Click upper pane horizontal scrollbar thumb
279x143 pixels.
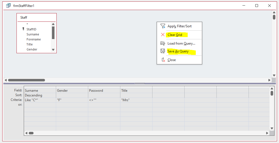[27, 80]
